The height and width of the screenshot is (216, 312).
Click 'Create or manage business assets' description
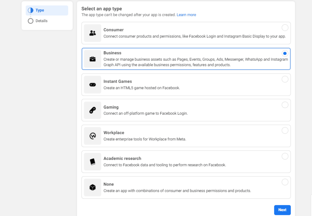click(196, 62)
